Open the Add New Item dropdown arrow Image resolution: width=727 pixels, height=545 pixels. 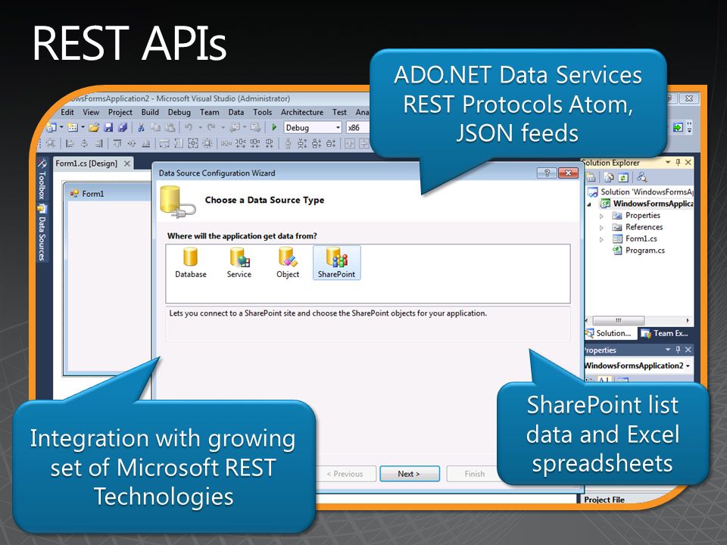point(83,127)
